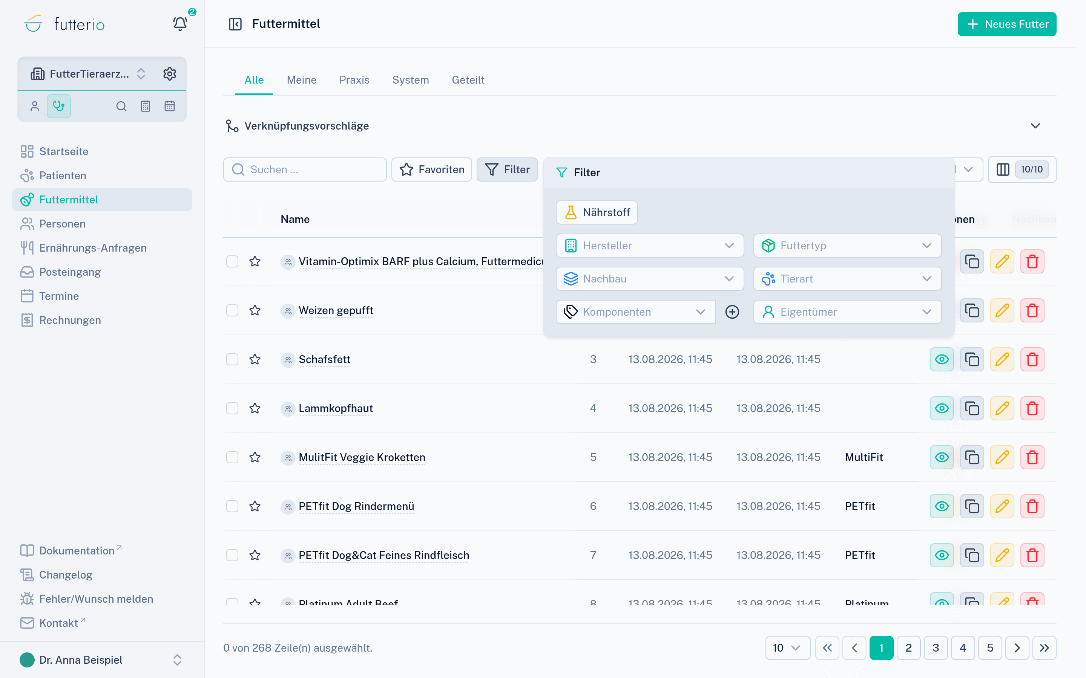
Task: Switch to the Praxis tab
Action: pos(354,80)
